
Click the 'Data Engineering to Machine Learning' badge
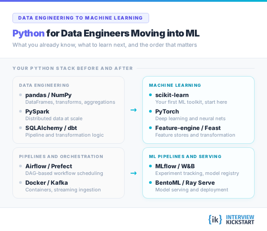tap(81, 18)
